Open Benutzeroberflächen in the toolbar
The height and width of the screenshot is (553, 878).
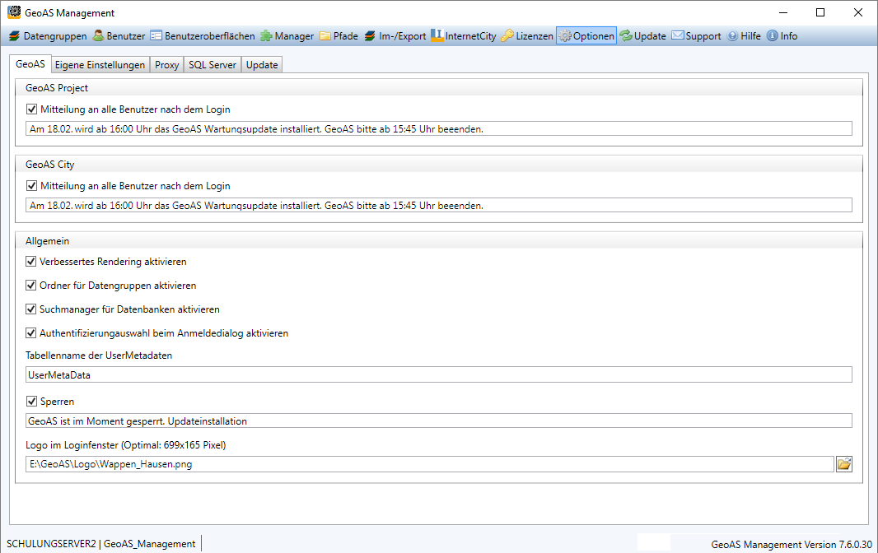point(203,36)
